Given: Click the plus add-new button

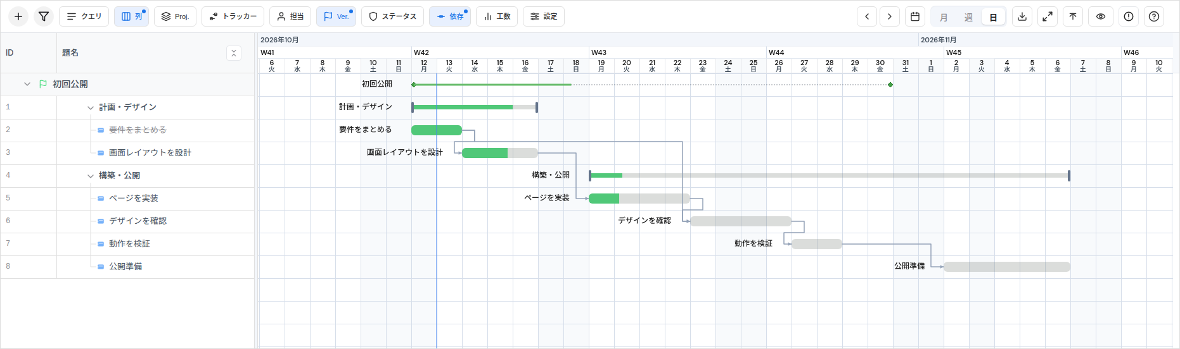Looking at the screenshot, I should [18, 16].
